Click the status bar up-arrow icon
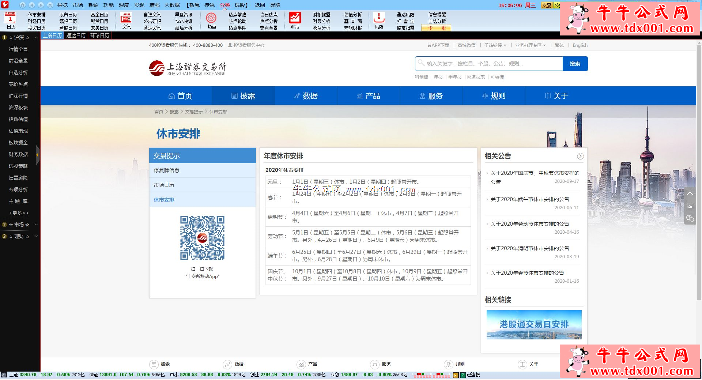Viewport: 702px width, 380px height. point(4,375)
